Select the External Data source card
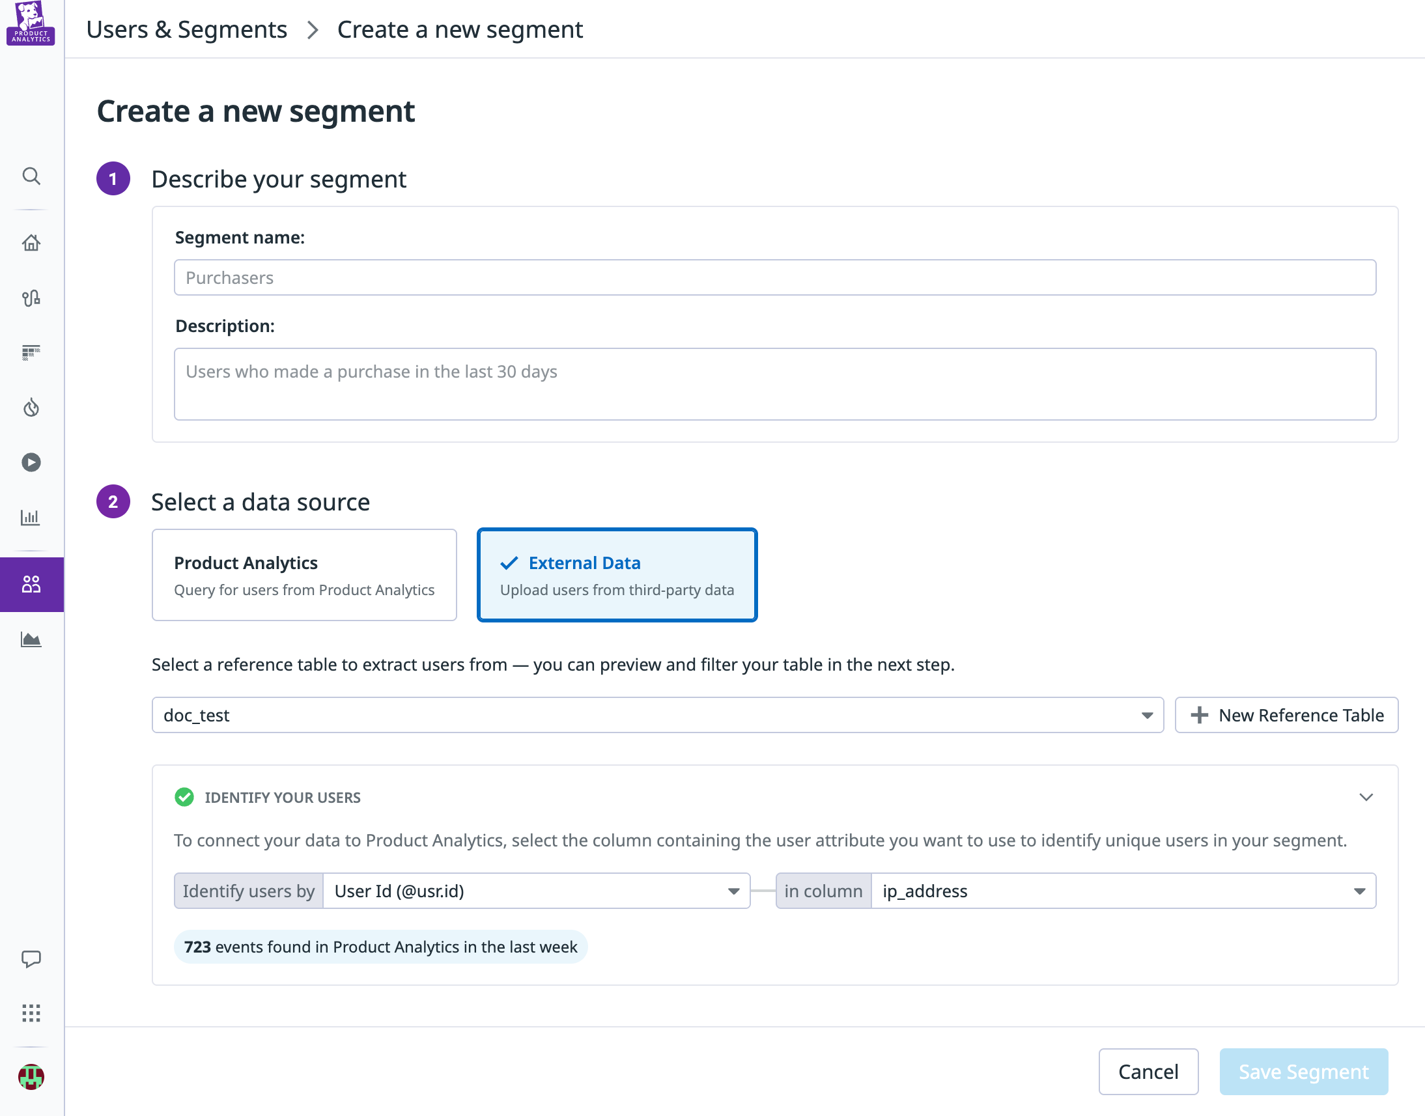 pyautogui.click(x=617, y=575)
